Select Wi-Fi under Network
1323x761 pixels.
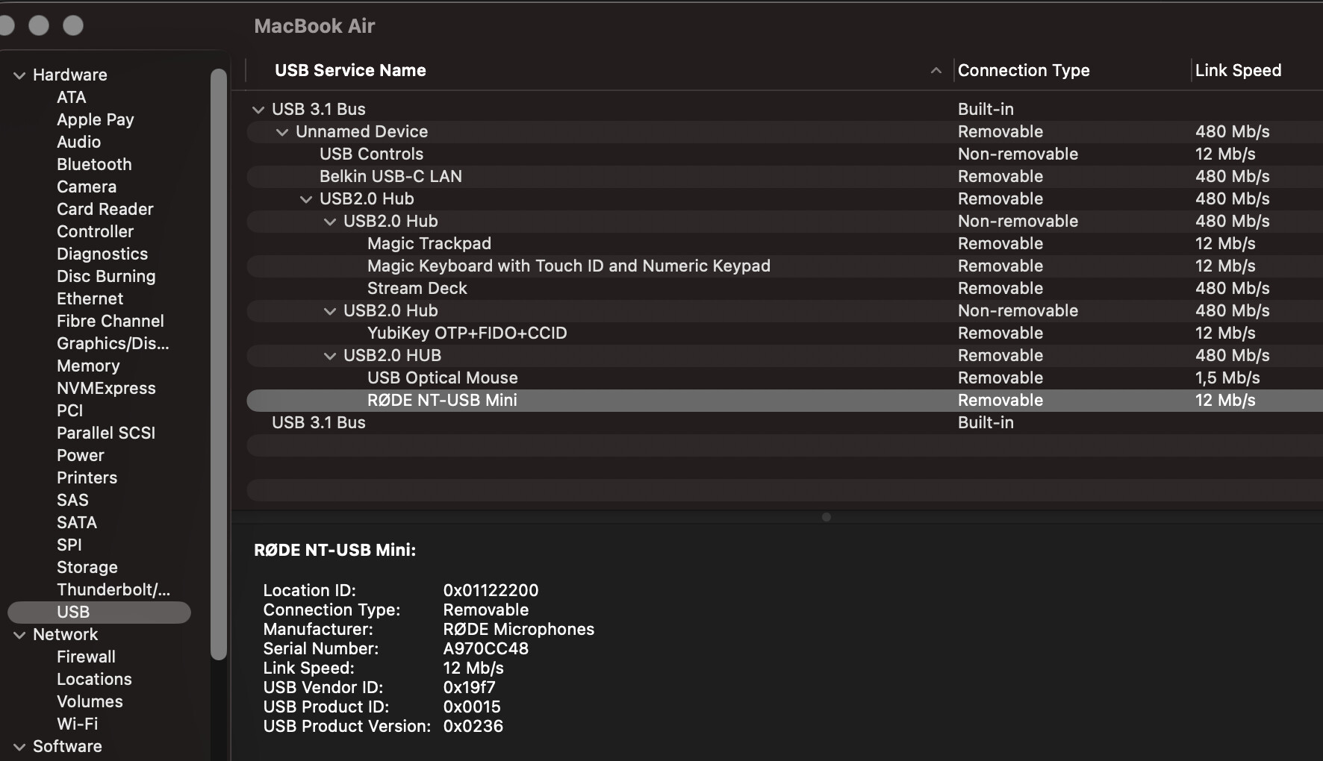pos(77,724)
